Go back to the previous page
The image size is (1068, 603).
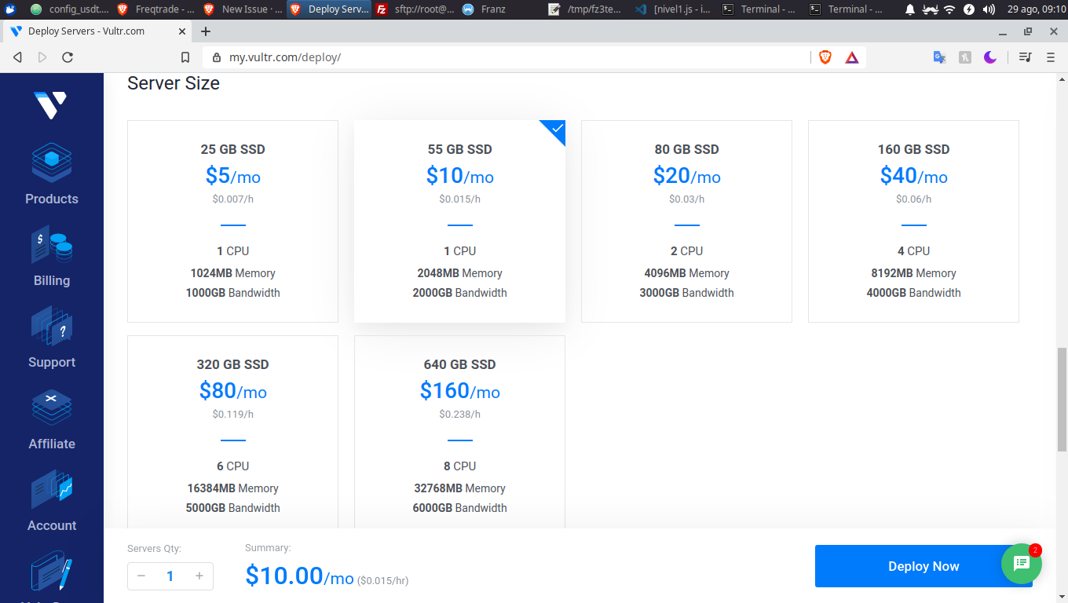[x=17, y=57]
